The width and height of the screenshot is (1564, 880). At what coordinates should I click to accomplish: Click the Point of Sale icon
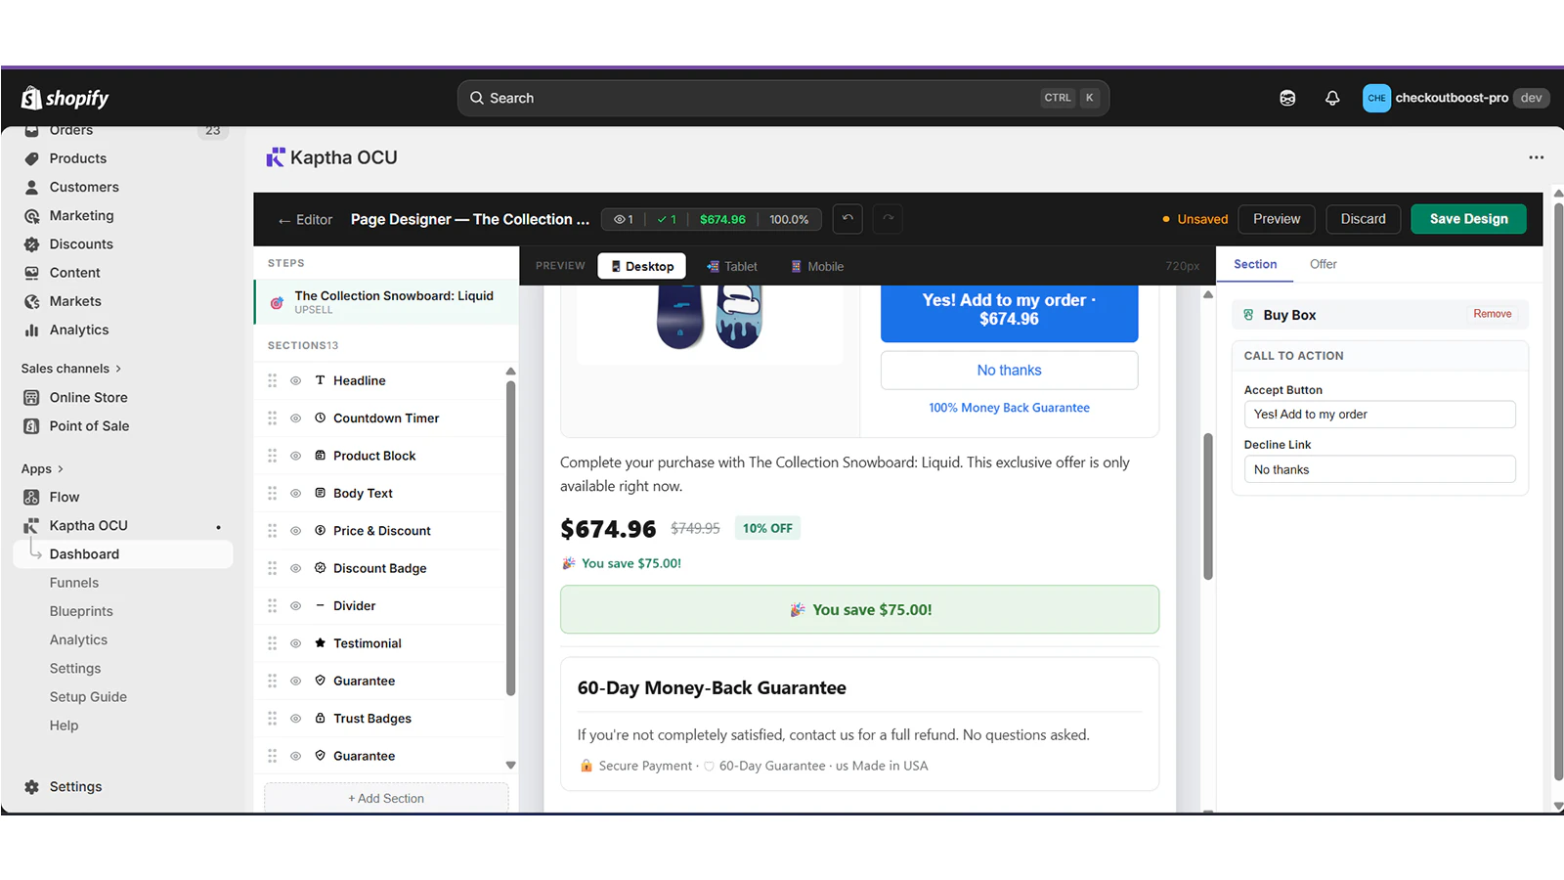(x=32, y=426)
